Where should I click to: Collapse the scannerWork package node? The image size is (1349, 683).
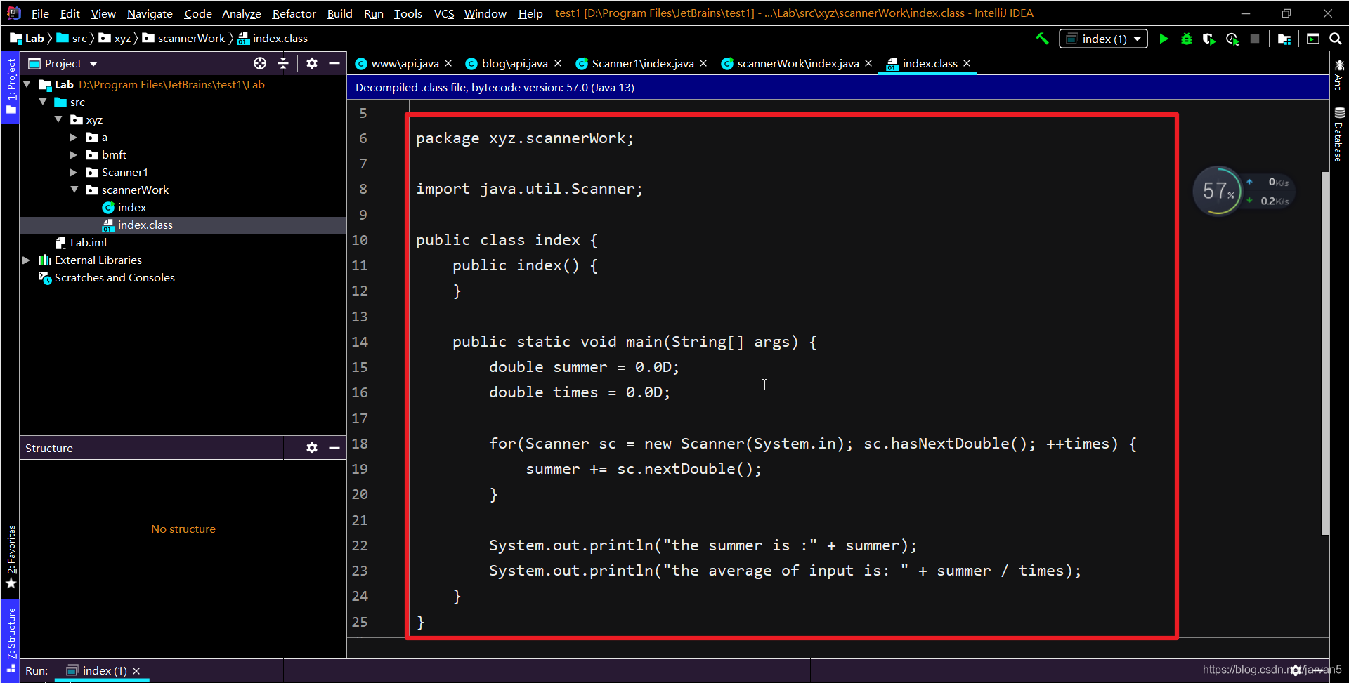tap(74, 190)
